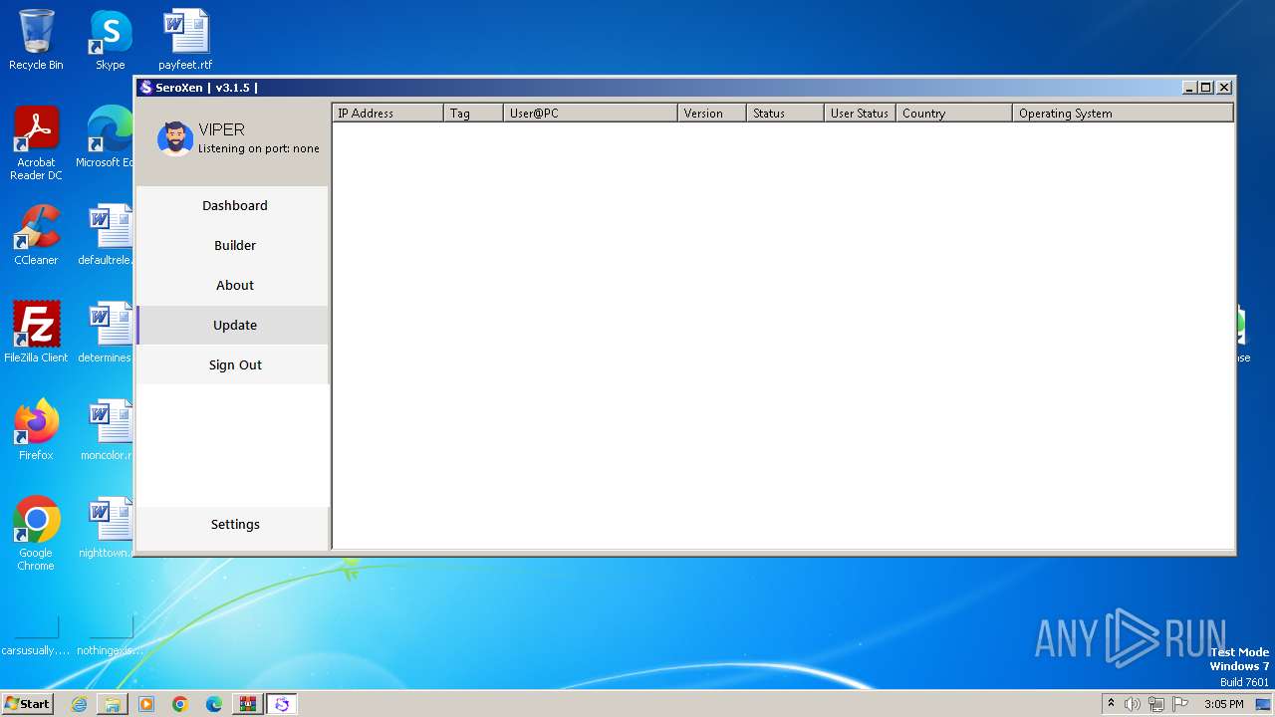The width and height of the screenshot is (1275, 717).
Task: Open the Dashboard section in SeroXen
Action: point(234,205)
